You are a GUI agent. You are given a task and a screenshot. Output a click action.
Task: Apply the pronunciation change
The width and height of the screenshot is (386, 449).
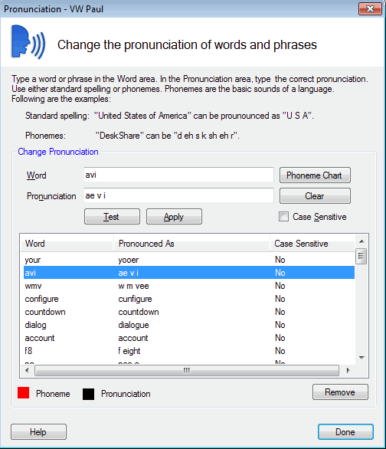pyautogui.click(x=174, y=217)
